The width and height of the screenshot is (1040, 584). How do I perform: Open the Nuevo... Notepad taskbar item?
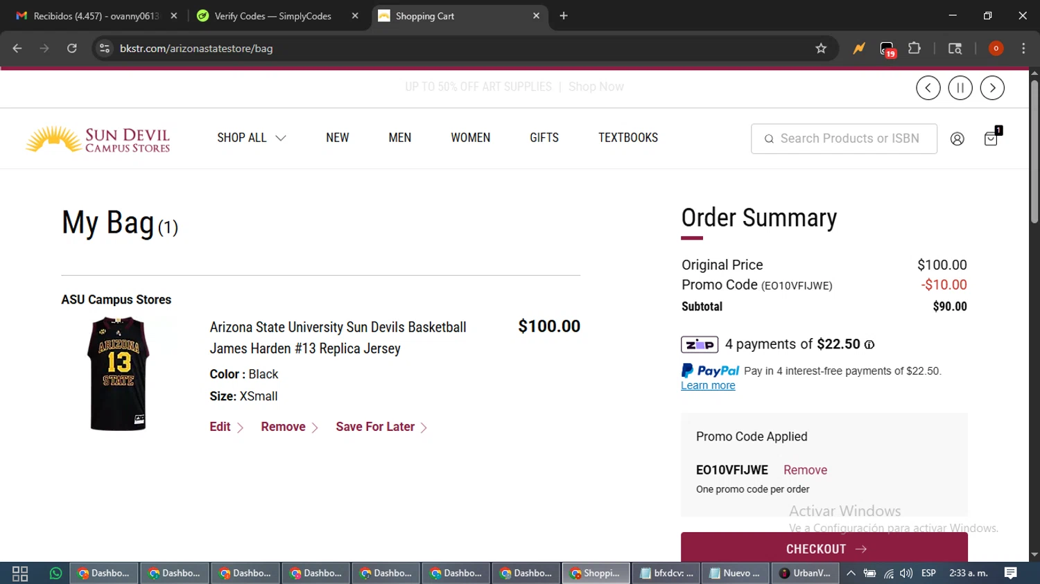(x=735, y=574)
